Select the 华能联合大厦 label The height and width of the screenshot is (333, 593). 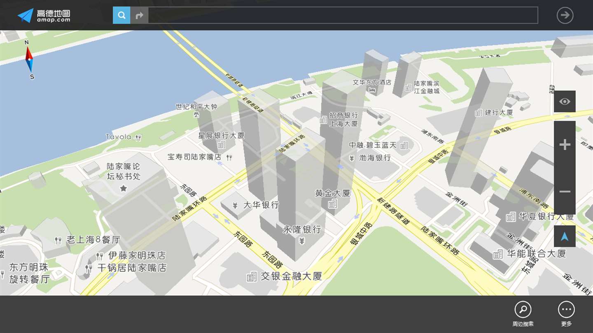537,254
